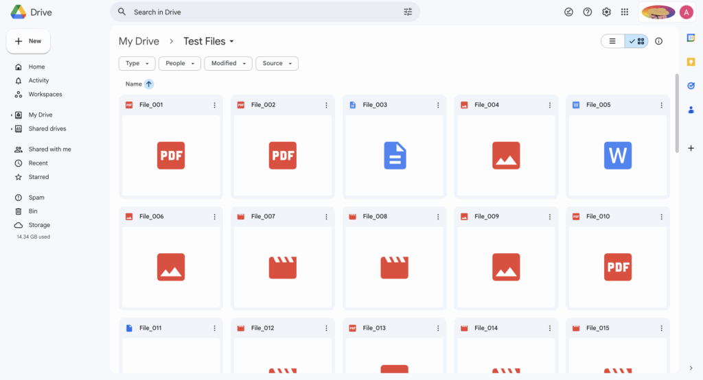Open the Modified filter dropdown

tap(228, 63)
